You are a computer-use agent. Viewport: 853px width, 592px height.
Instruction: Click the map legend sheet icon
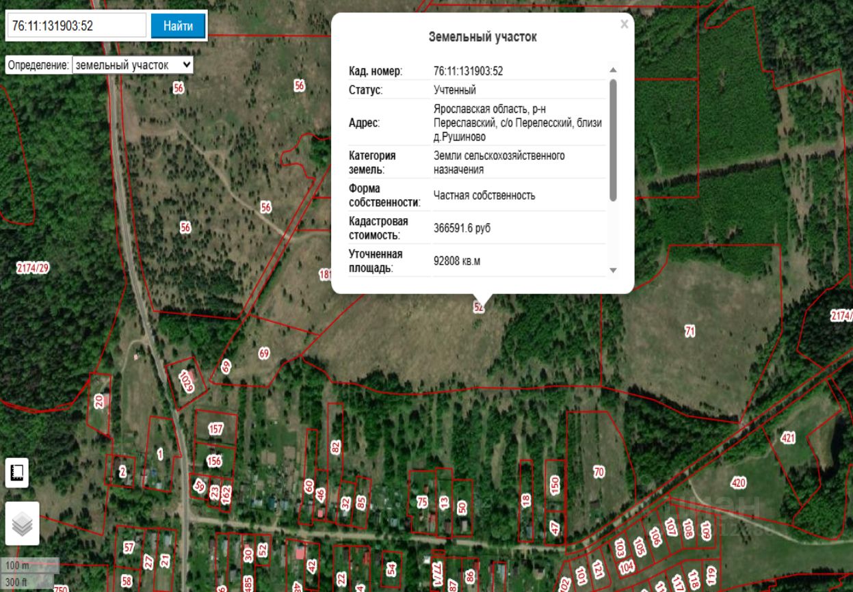17,472
